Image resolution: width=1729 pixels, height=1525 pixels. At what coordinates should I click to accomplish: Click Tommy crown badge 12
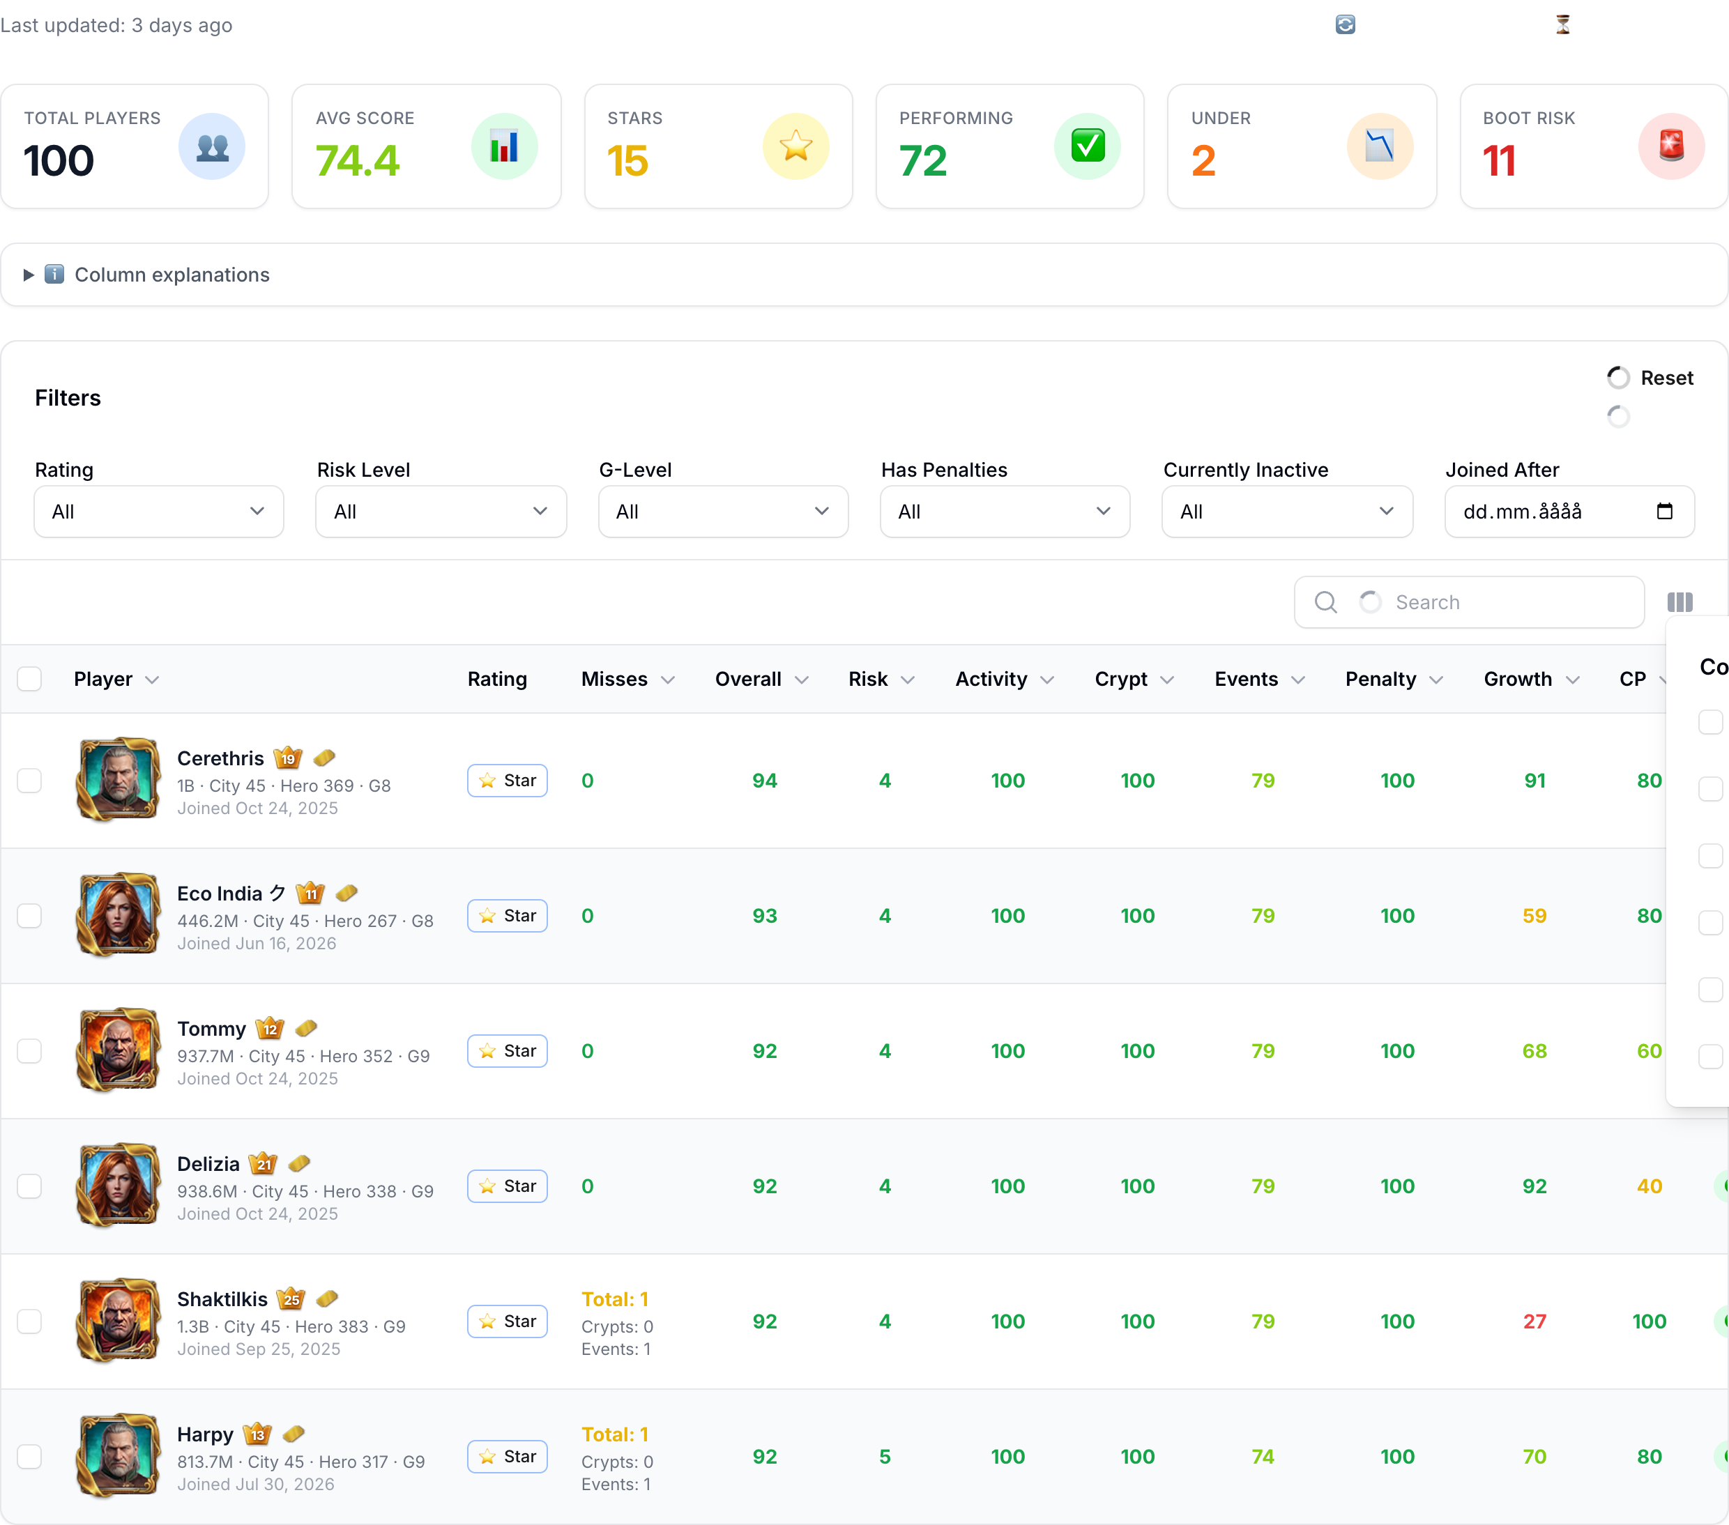(x=270, y=1029)
